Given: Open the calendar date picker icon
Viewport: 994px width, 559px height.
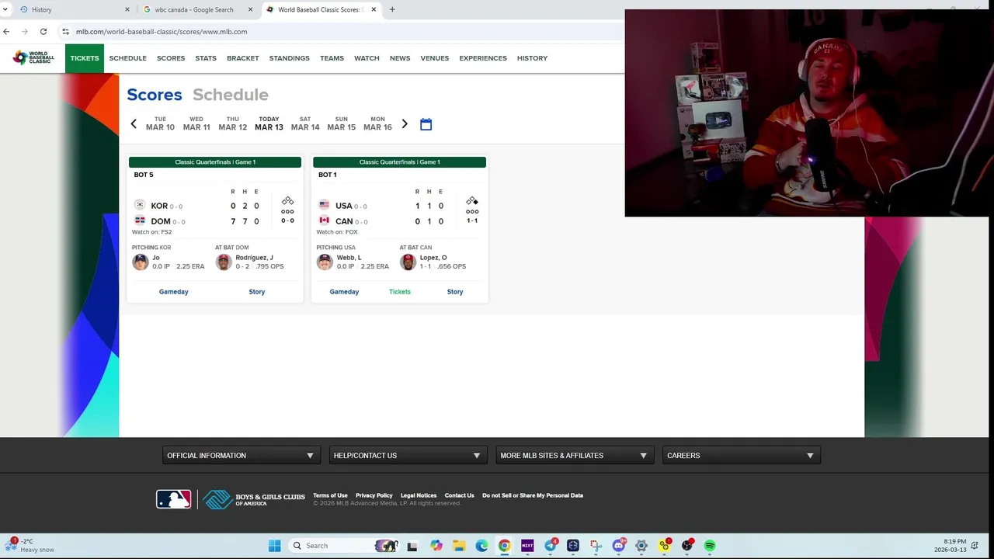Looking at the screenshot, I should pyautogui.click(x=426, y=124).
